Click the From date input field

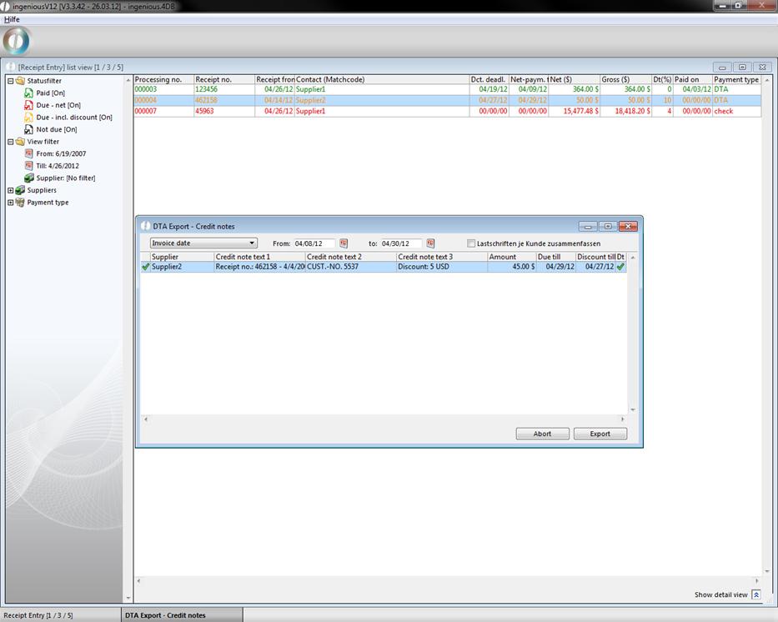pos(313,243)
